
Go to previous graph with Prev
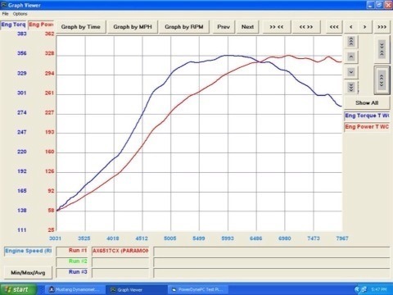(224, 27)
